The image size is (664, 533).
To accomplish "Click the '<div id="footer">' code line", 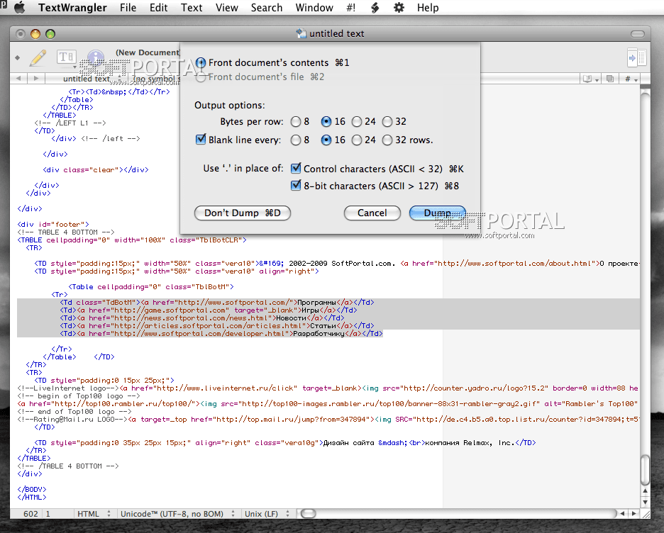I will tap(53, 224).
